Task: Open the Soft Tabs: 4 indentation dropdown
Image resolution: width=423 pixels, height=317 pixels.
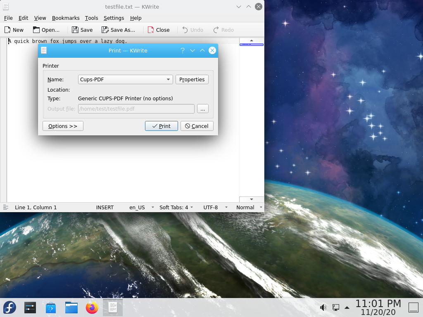Action: 176,207
